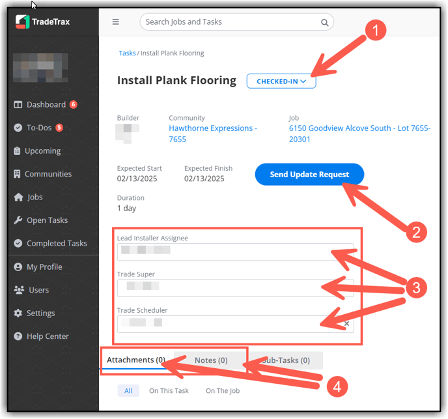Screen dimensions: 448x419
Task: Open Jobs in sidebar
Action: (x=35, y=197)
